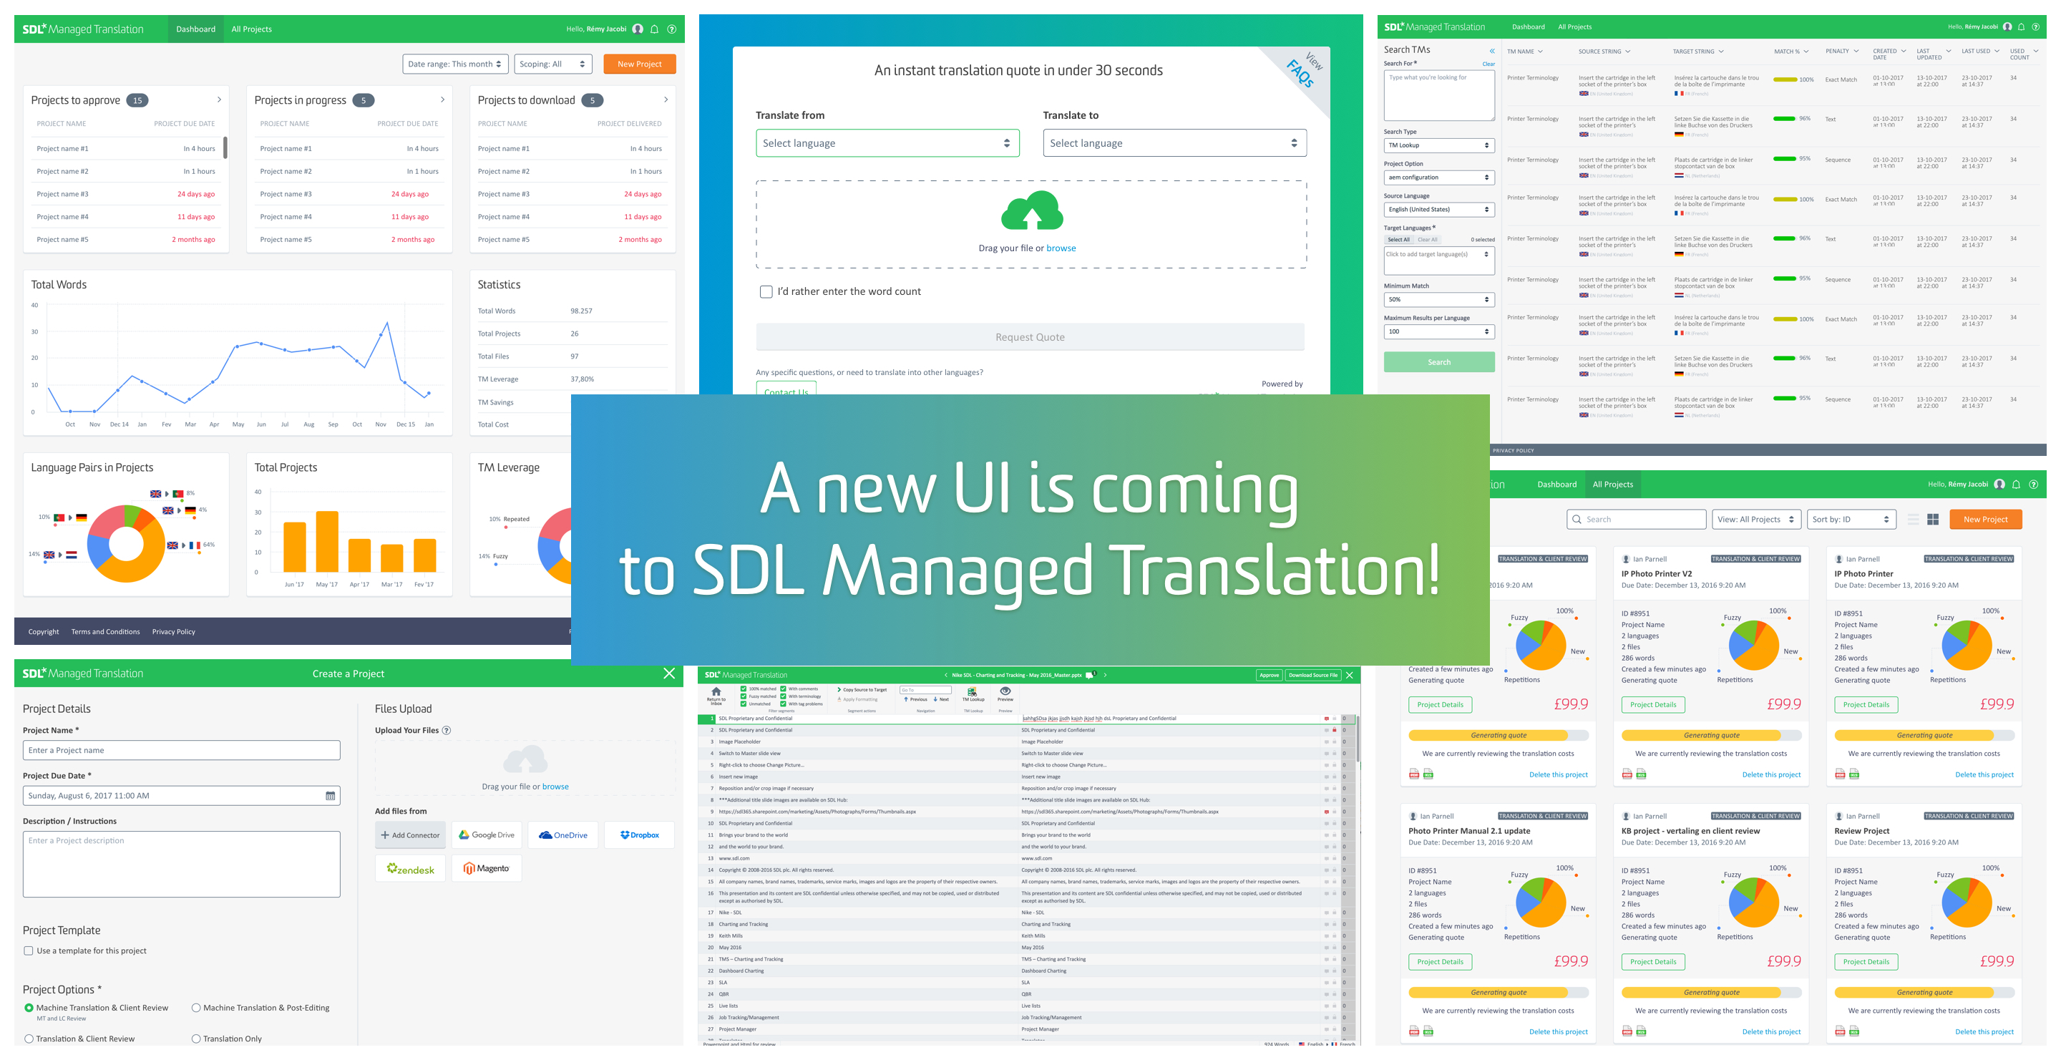Image resolution: width=2061 pixels, height=1060 pixels.
Task: Click the user avatar beside Rémy Jacobi on dashboard
Action: click(x=638, y=29)
